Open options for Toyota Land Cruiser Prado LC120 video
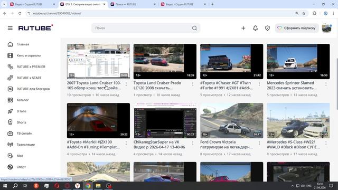The width and height of the screenshot is (338, 190). coord(193,83)
